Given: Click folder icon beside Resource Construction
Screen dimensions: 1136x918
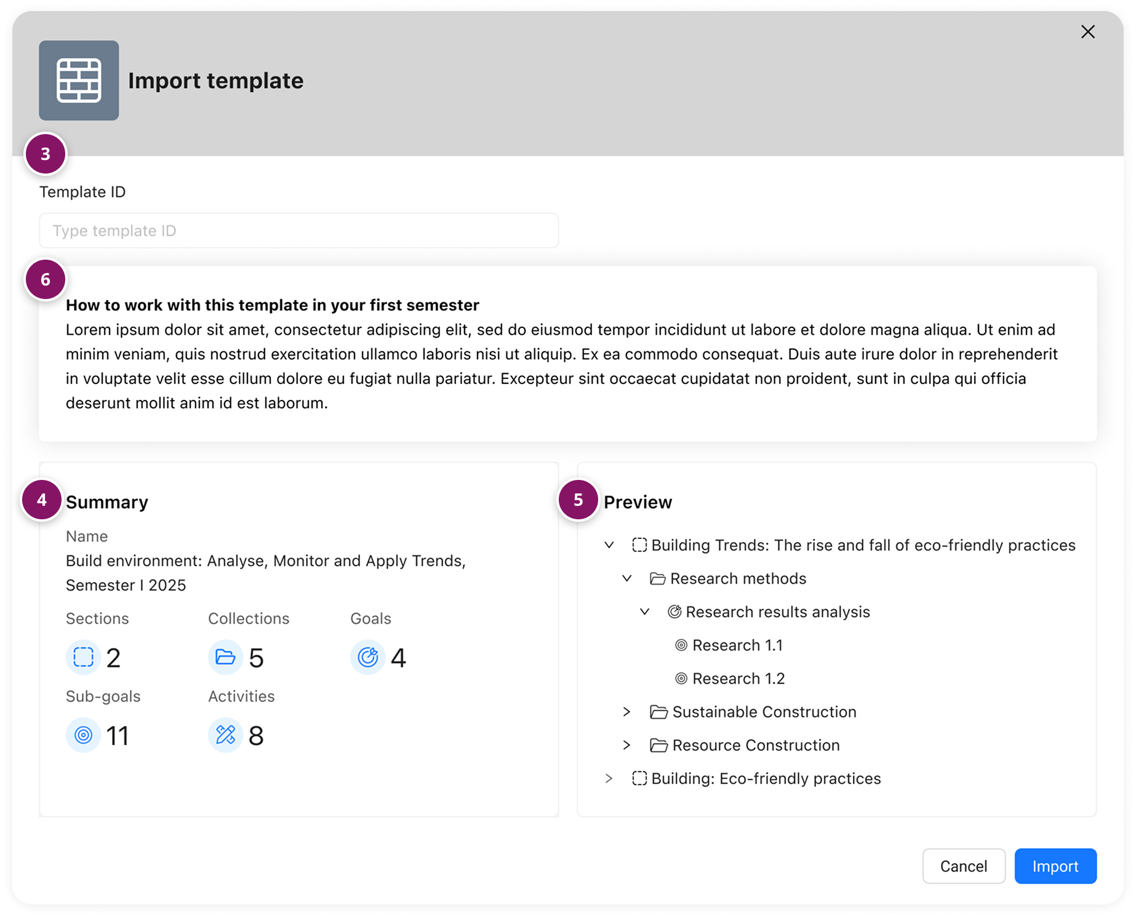Looking at the screenshot, I should [x=658, y=745].
